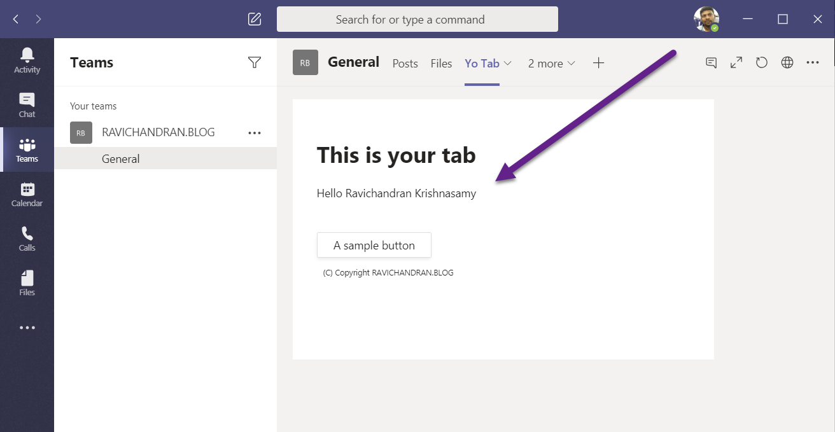Open the Activity feed bell icon
Image resolution: width=835 pixels, height=432 pixels.
click(x=27, y=60)
